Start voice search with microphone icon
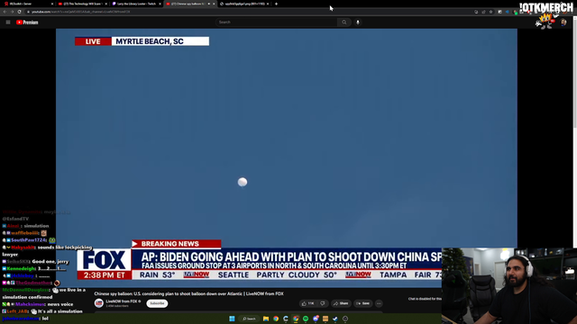 [x=358, y=22]
